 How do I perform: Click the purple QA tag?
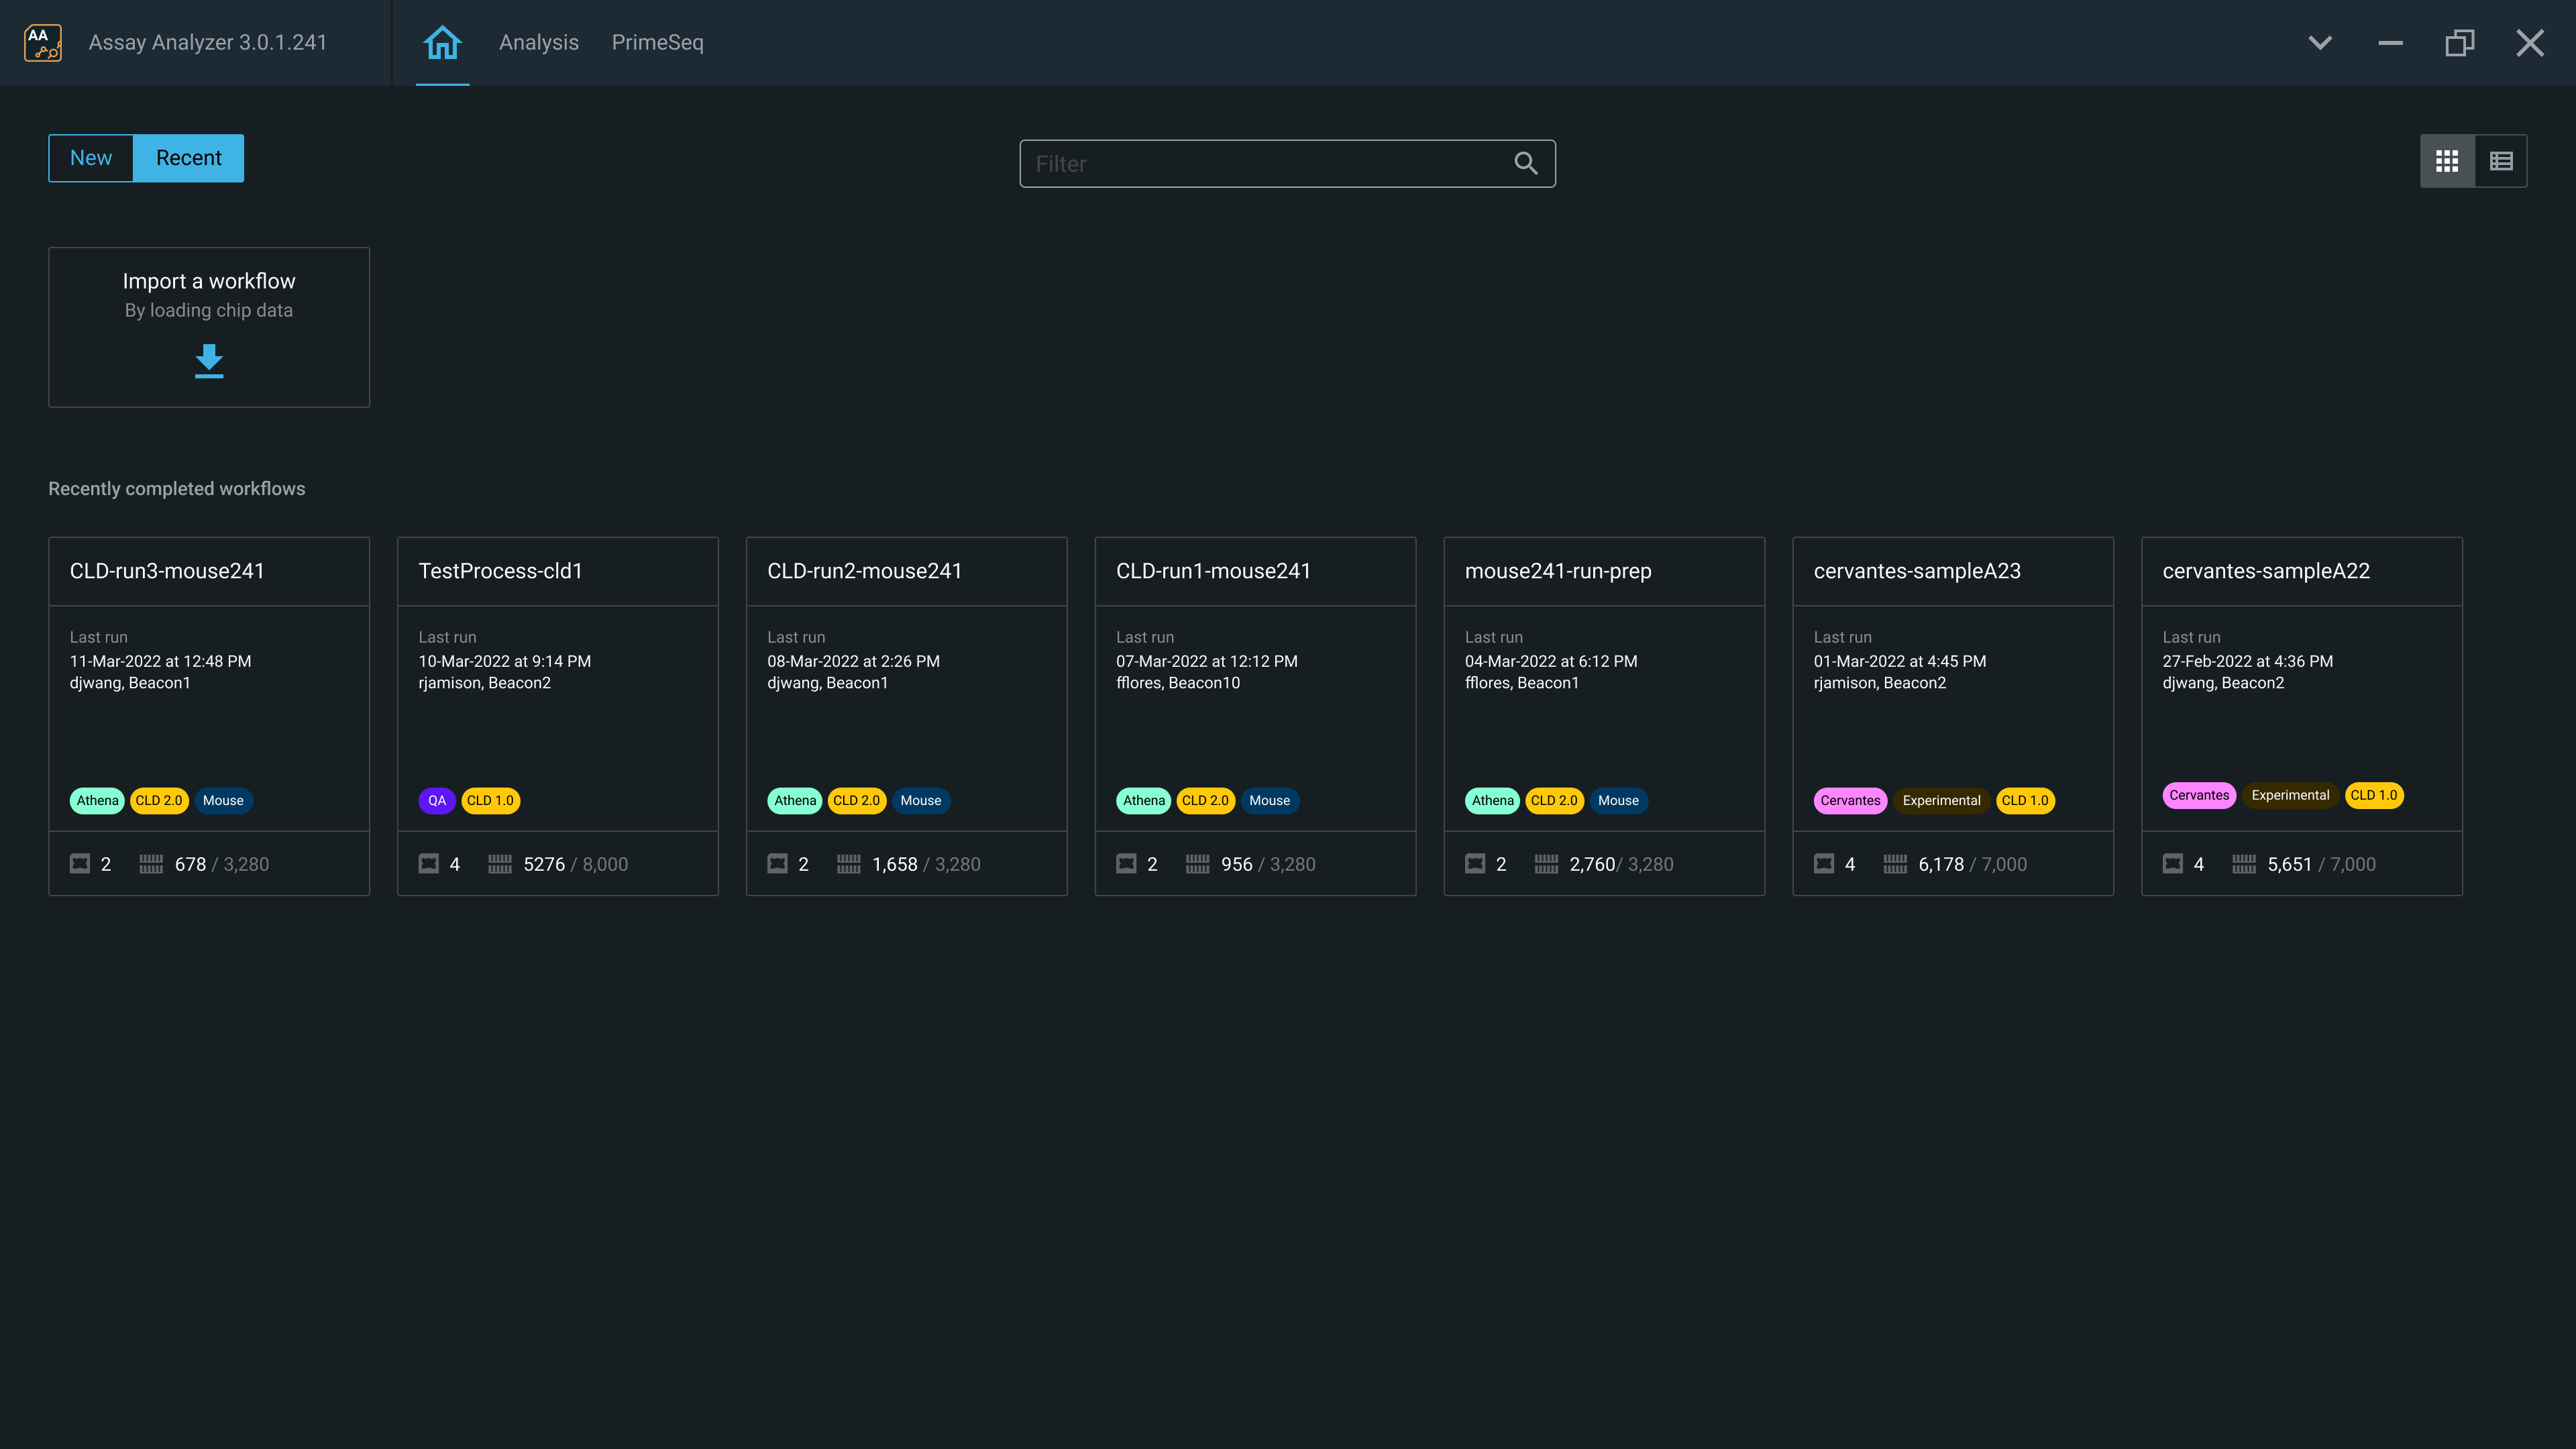(437, 800)
